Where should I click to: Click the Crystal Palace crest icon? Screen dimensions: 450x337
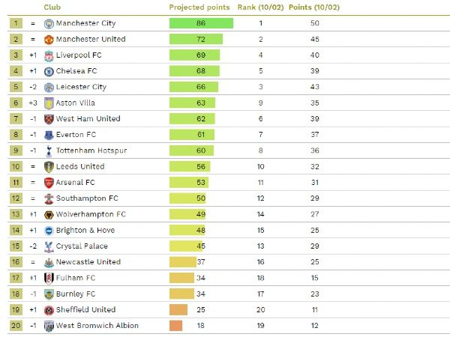49,246
